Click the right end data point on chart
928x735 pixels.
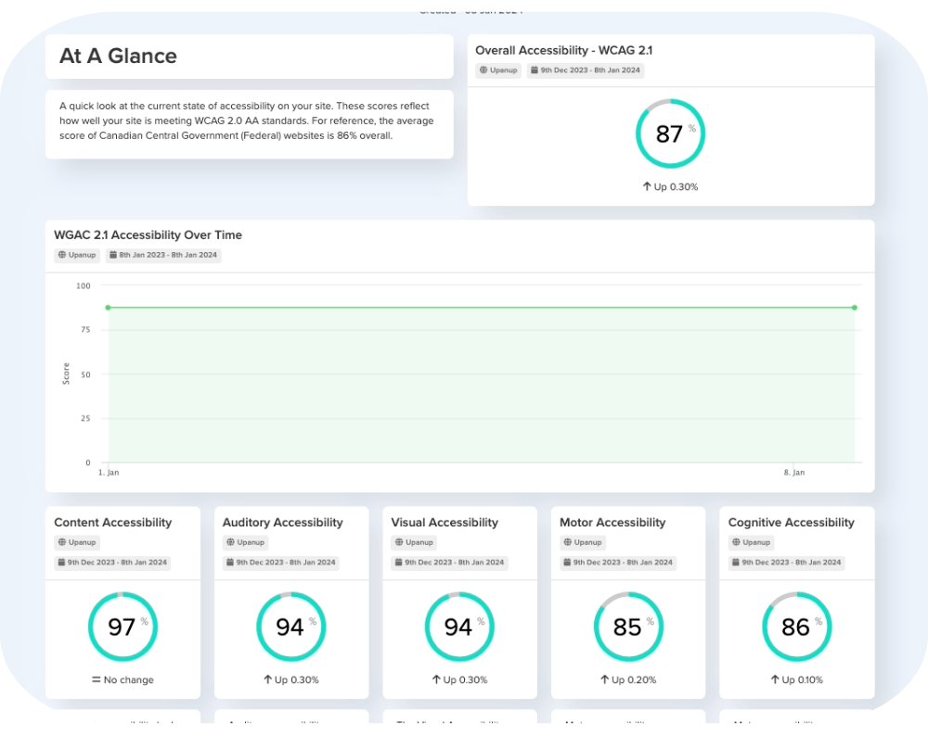click(855, 308)
